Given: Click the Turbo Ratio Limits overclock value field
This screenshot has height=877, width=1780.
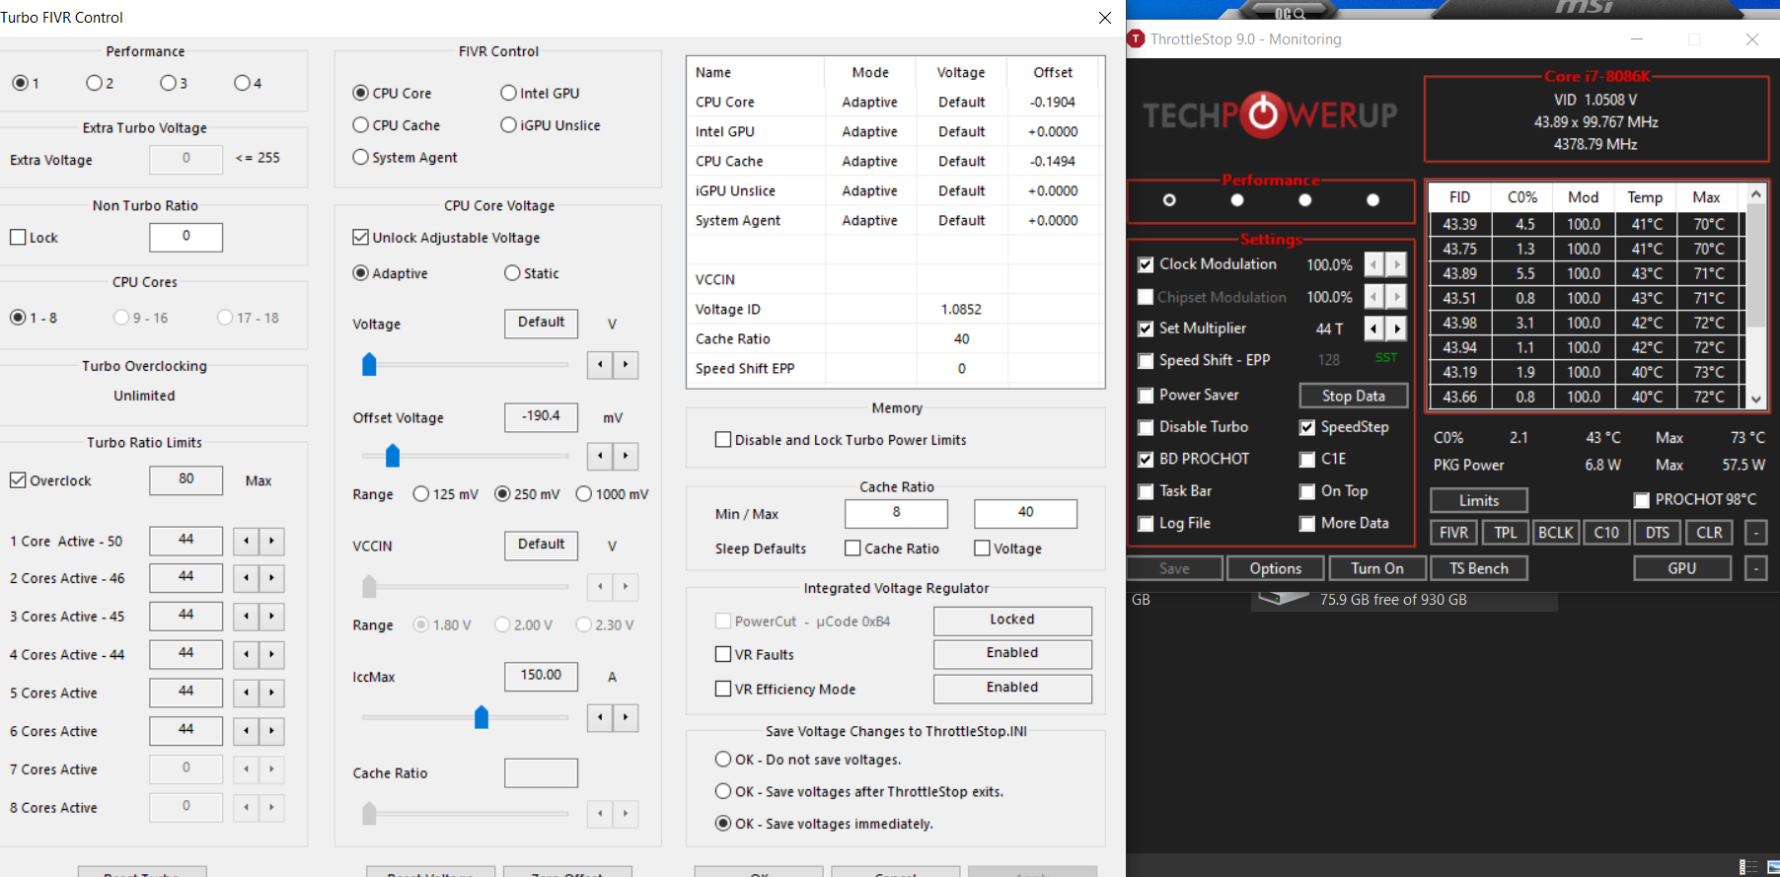Looking at the screenshot, I should [x=185, y=480].
